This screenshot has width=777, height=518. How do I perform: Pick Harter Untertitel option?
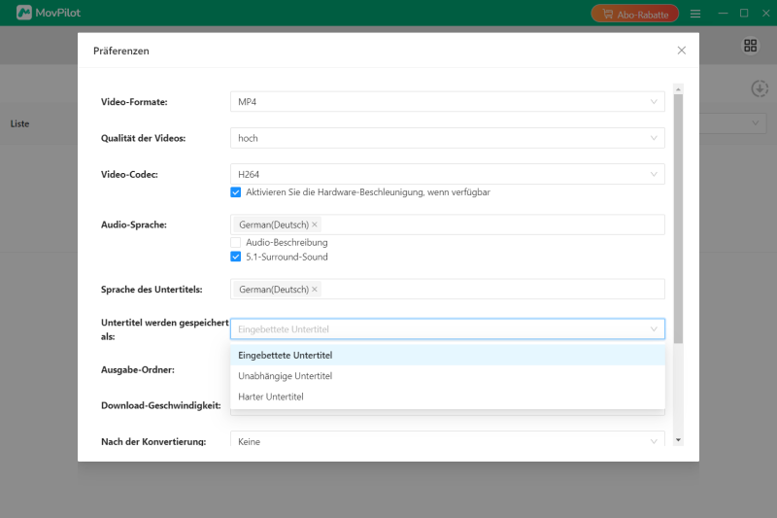pos(448,397)
